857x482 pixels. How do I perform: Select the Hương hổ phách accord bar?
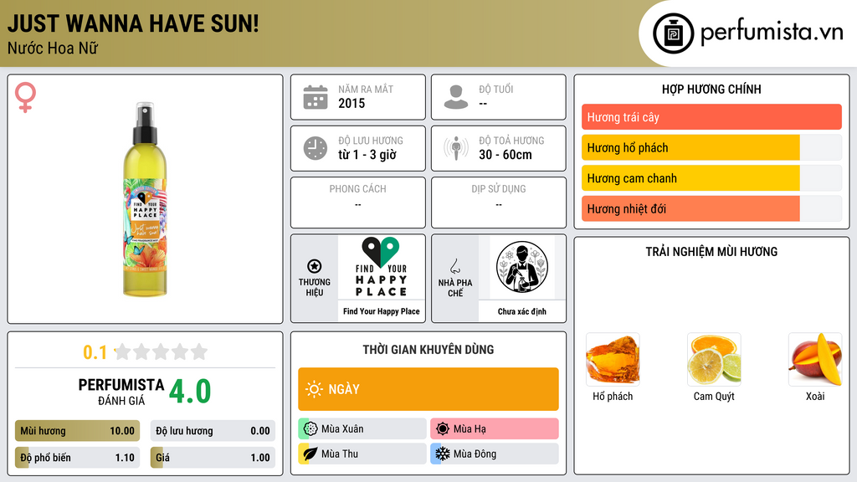711,147
